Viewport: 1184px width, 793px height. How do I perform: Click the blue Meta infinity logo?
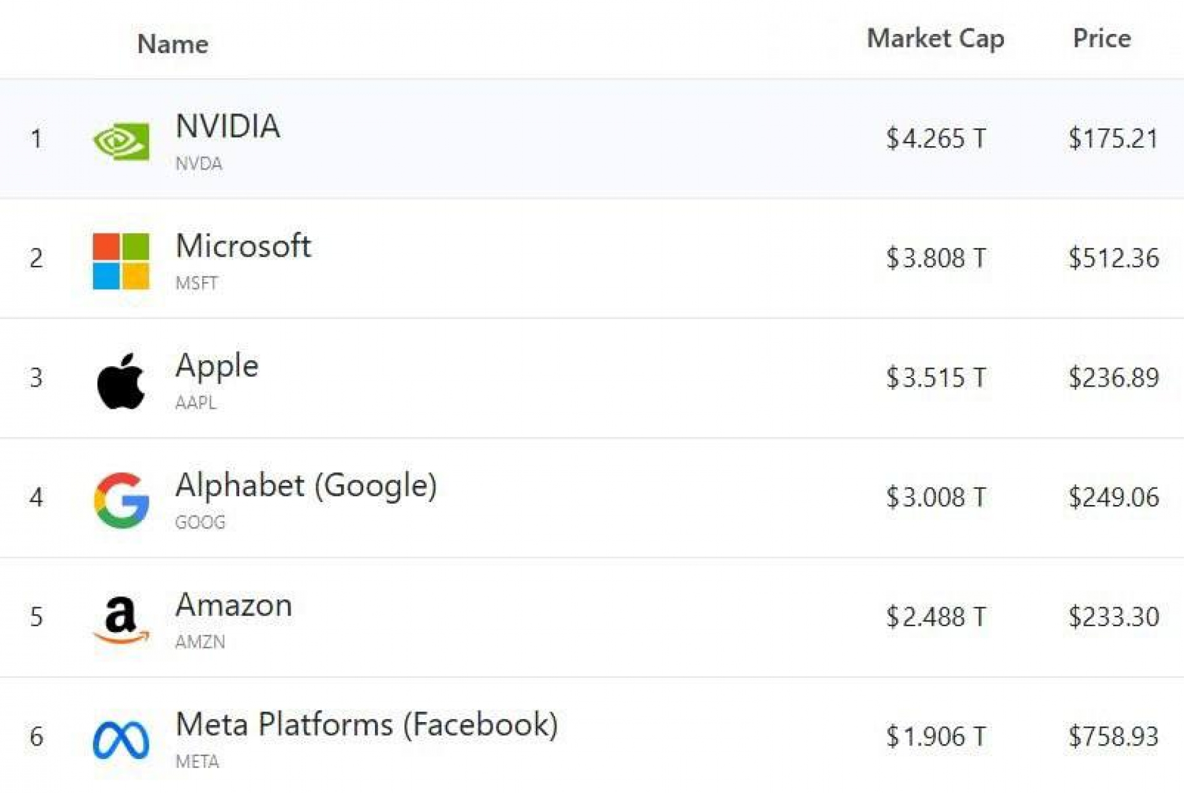pyautogui.click(x=121, y=739)
